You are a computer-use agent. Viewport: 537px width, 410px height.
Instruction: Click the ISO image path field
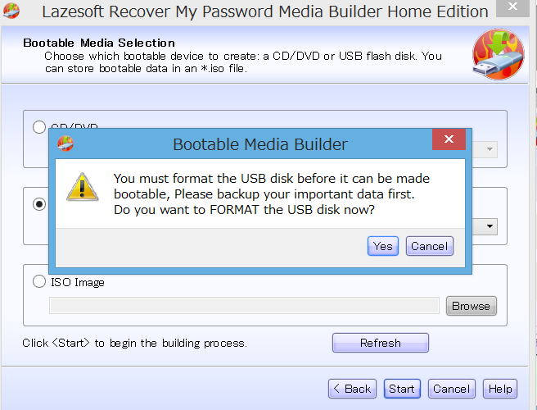[x=244, y=306]
